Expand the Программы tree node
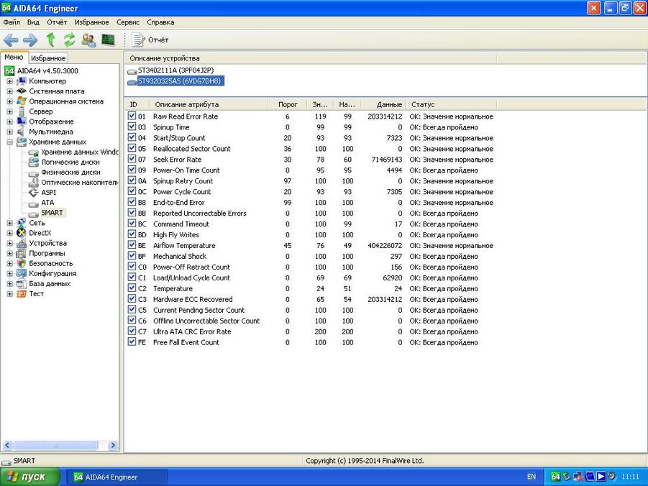Viewport: 648px width, 486px height. (9, 253)
